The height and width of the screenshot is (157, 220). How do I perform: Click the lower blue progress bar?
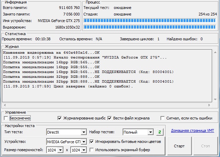pyautogui.click(x=150, y=27)
